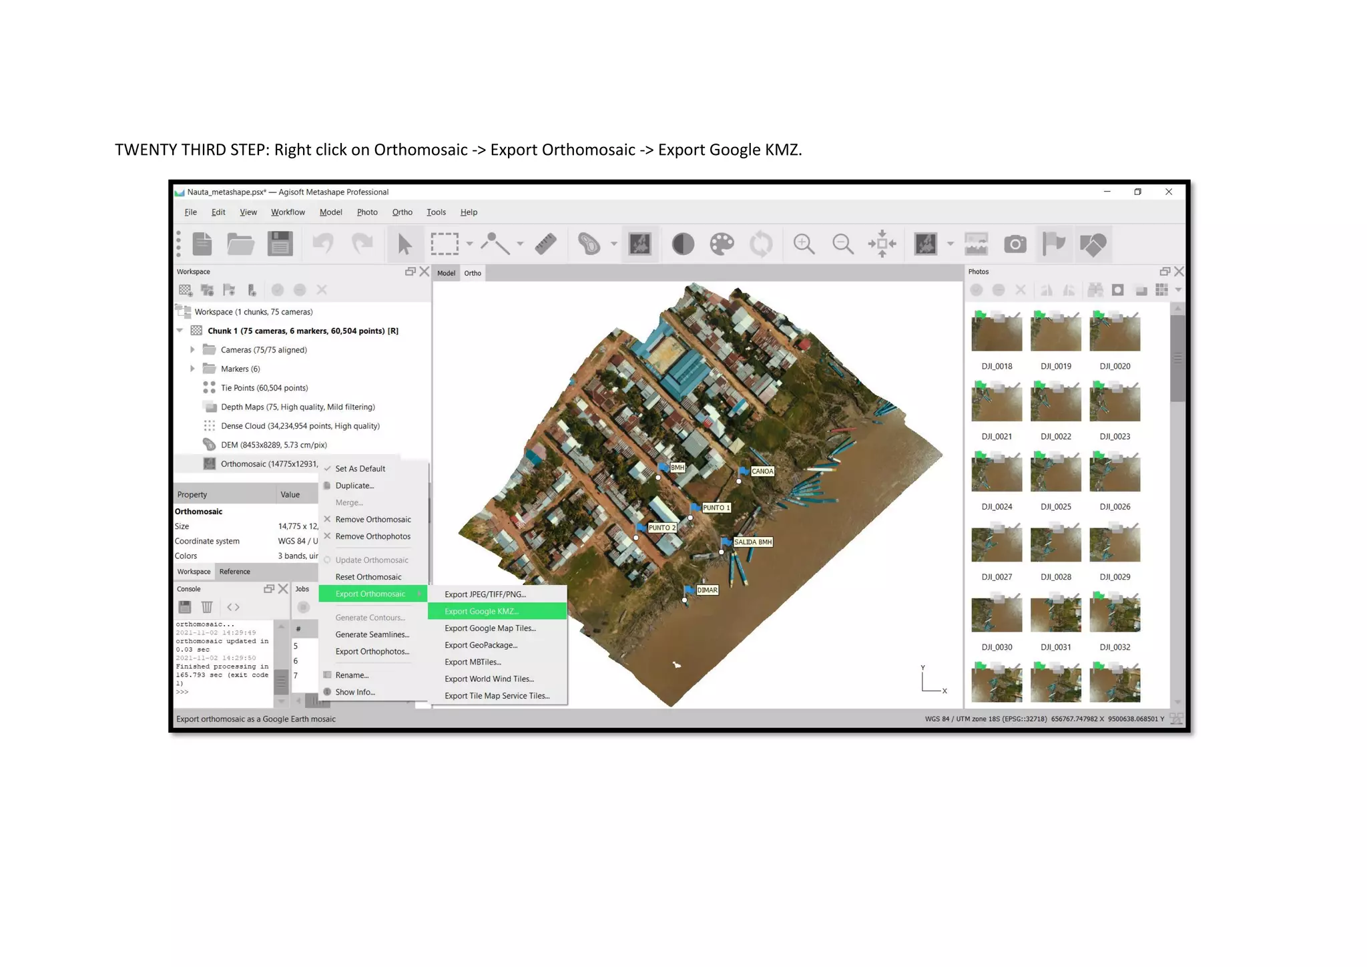Expand the Cameras folder tree arrow

click(x=192, y=349)
